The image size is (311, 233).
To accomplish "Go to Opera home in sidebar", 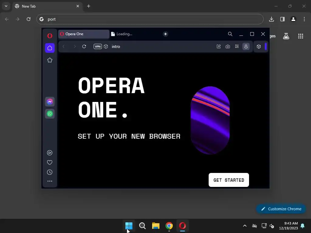I will point(50,48).
